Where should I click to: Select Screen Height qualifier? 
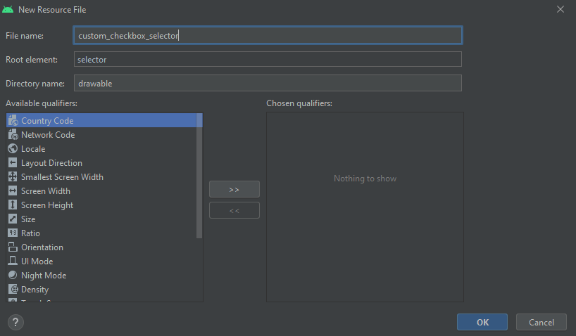[x=101, y=205]
